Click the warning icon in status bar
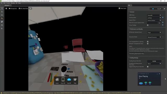Viewport: 167px width, 94px height. [x=1, y=93]
